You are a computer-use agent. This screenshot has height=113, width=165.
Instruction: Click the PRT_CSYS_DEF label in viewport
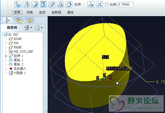(119, 68)
